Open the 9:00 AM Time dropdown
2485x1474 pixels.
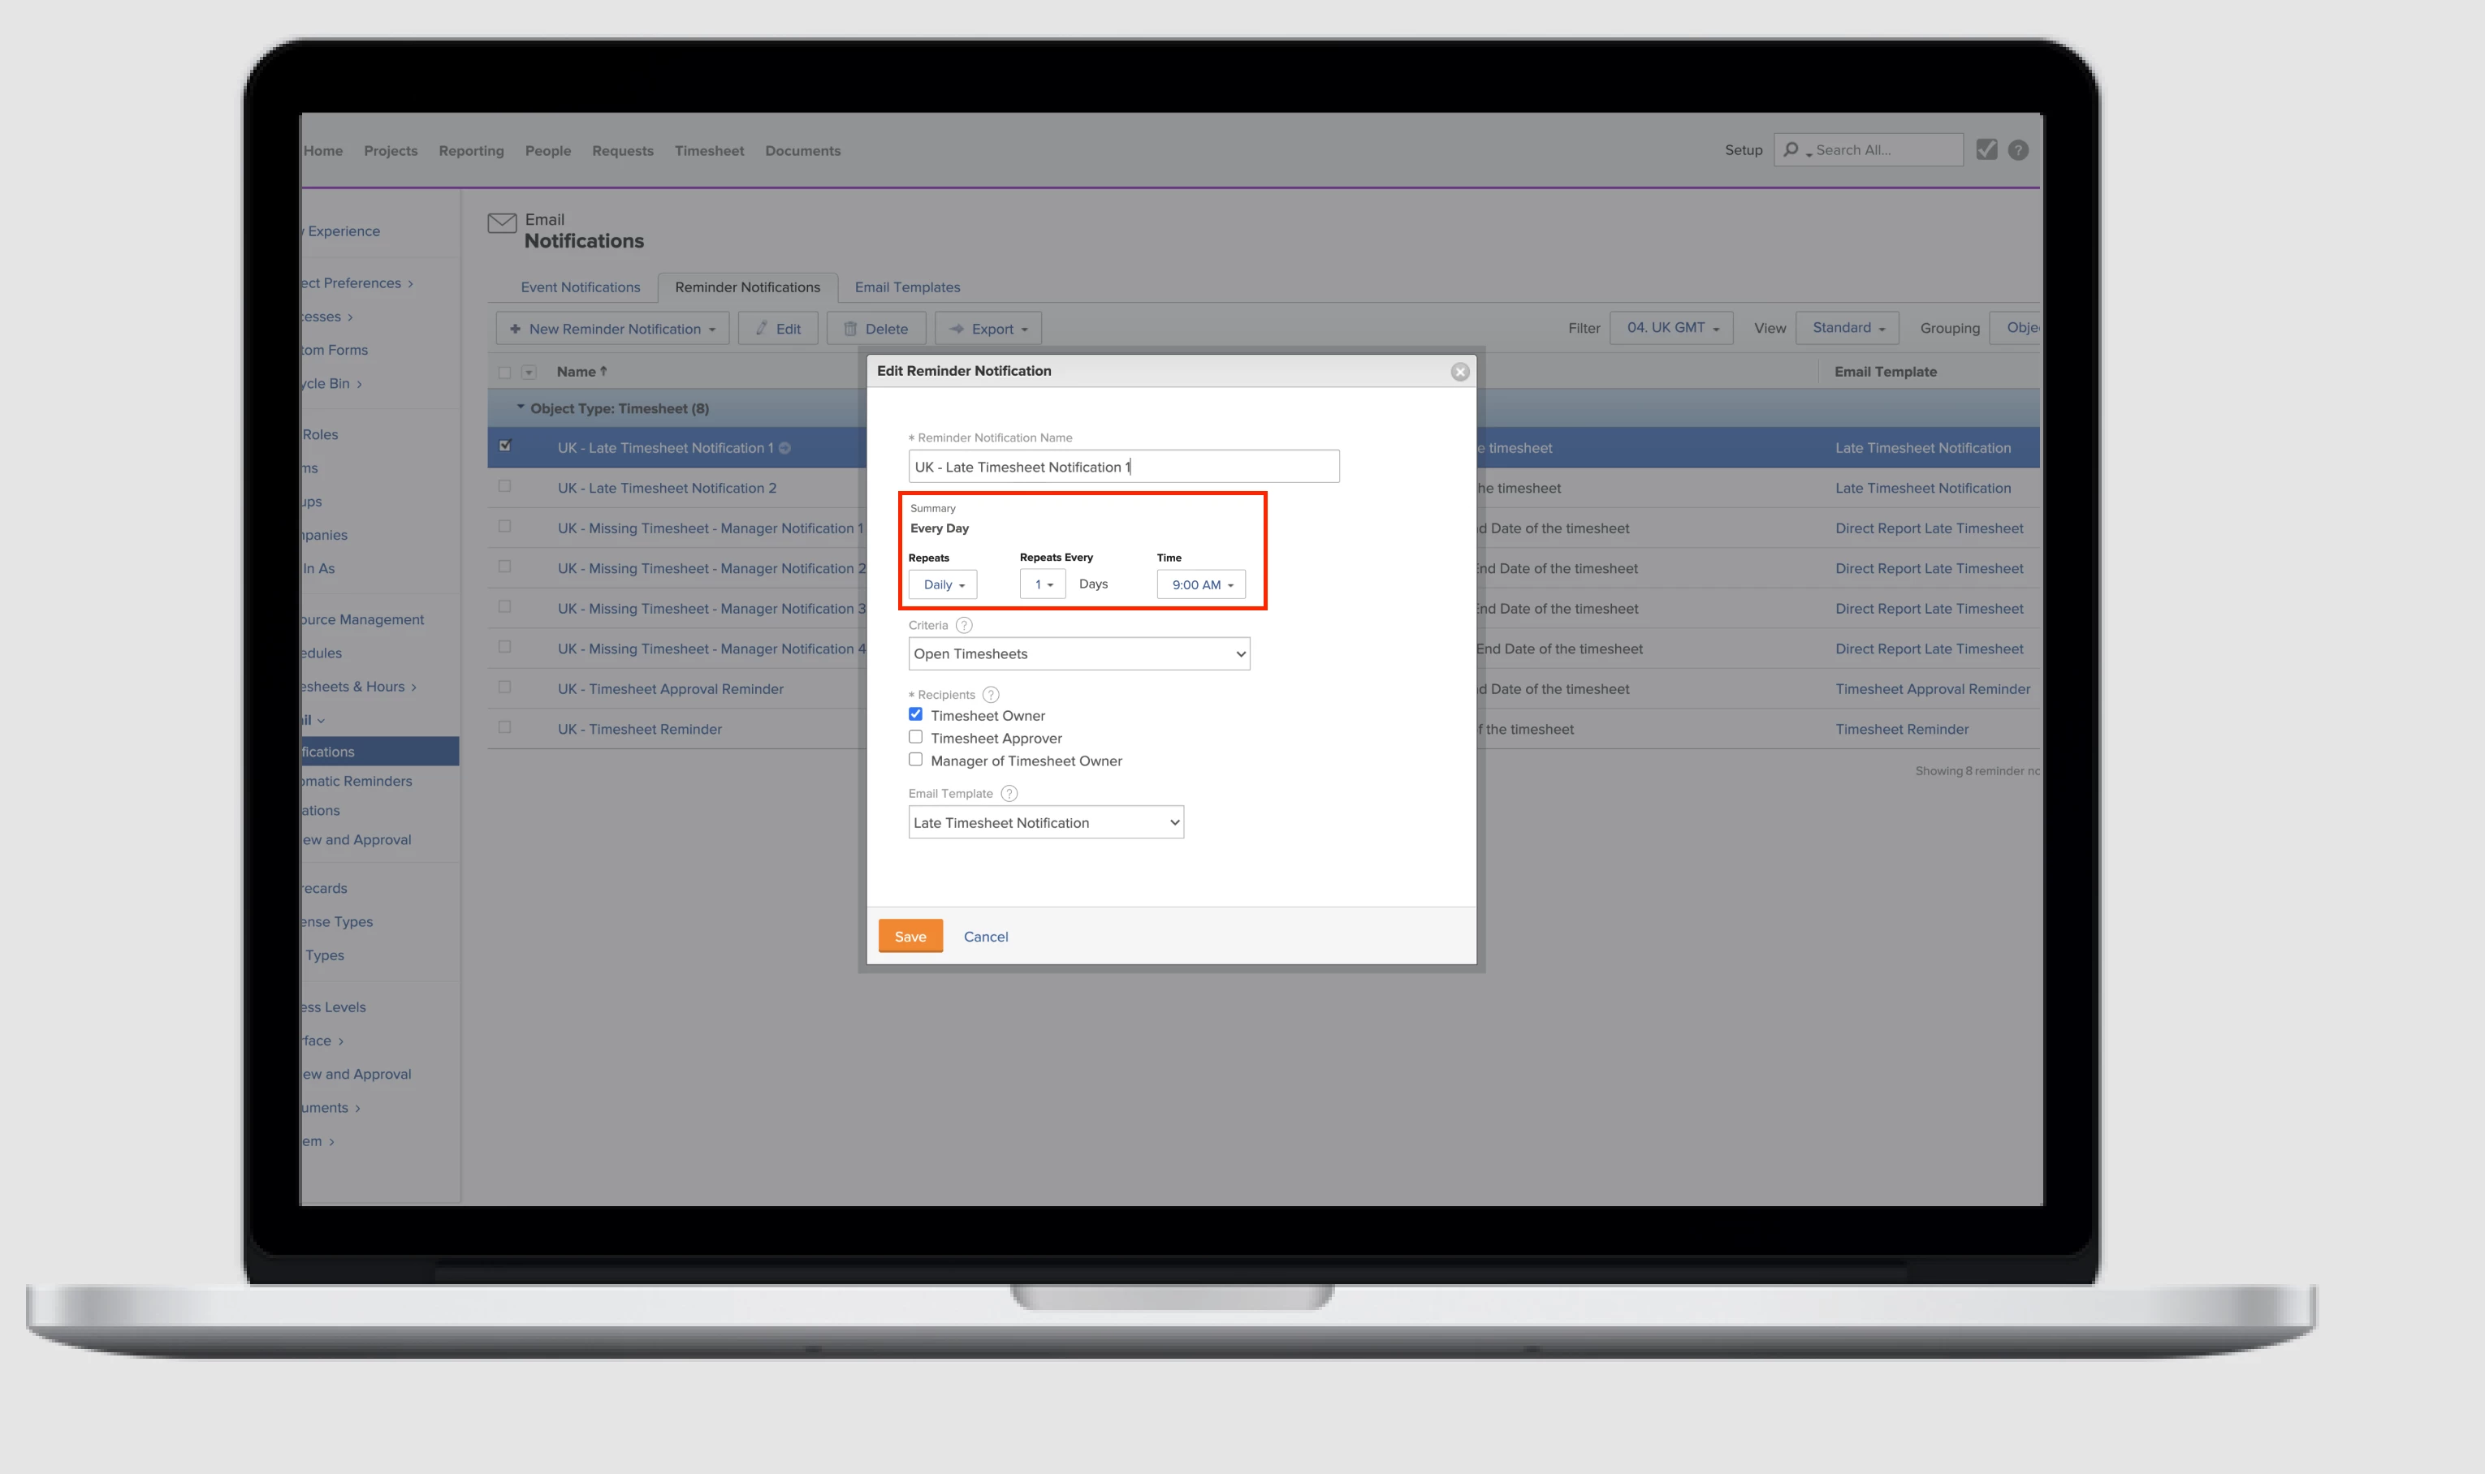(1200, 585)
